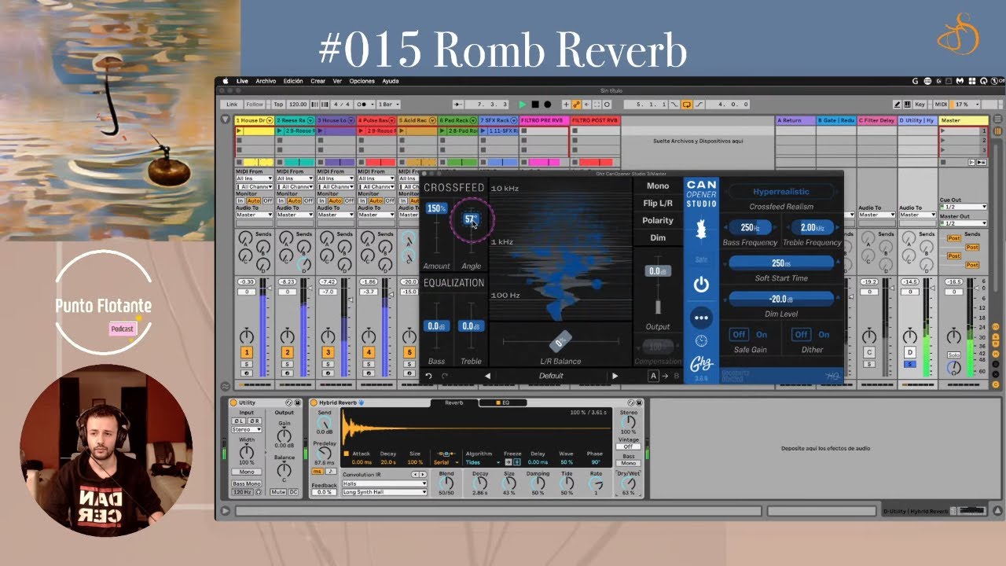The width and height of the screenshot is (1006, 566).
Task: Stop playback in the transport bar
Action: point(535,105)
